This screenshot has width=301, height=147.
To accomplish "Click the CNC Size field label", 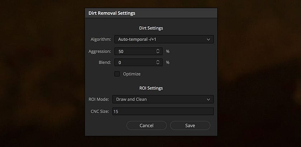I will 100,111.
